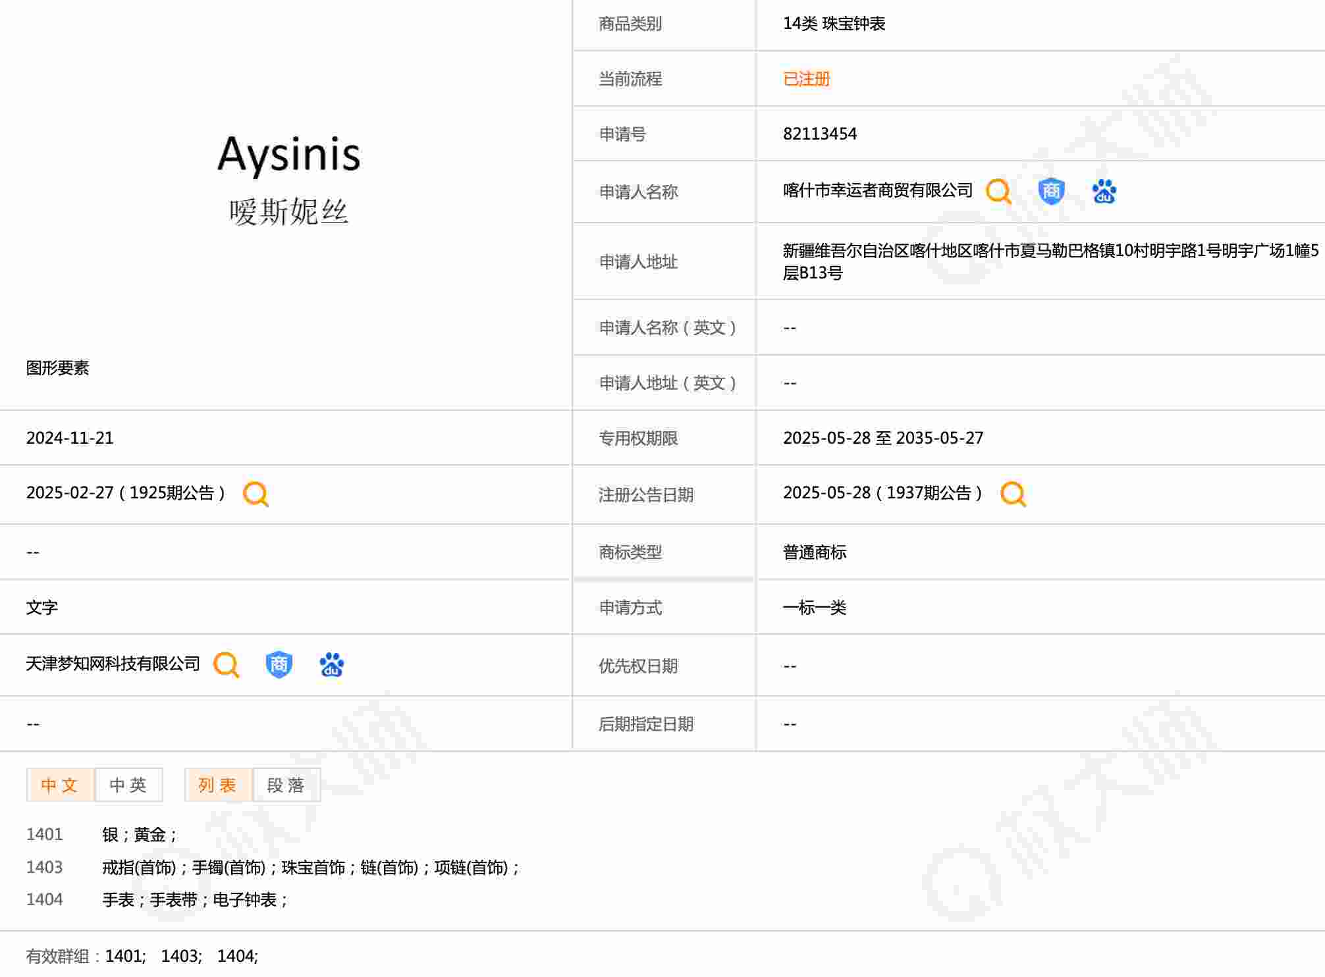
Task: Click search icon beside 喀什市幸运者商贸有限公司
Action: (998, 192)
